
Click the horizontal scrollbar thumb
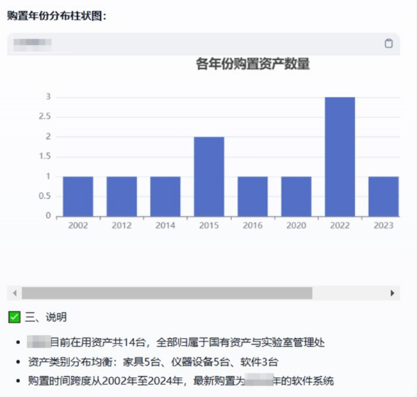tap(167, 293)
